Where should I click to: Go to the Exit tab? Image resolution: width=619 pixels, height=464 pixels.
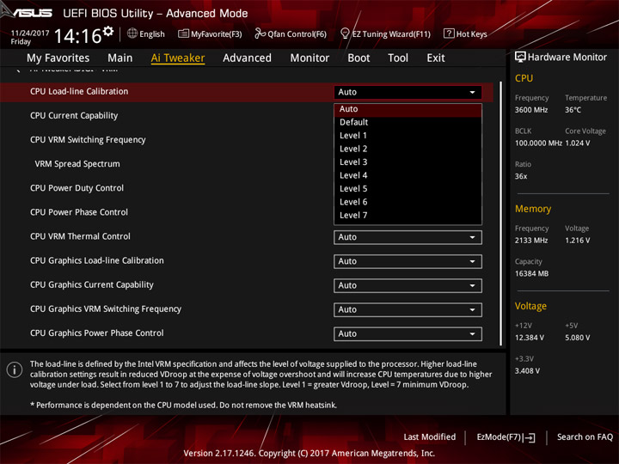click(436, 58)
